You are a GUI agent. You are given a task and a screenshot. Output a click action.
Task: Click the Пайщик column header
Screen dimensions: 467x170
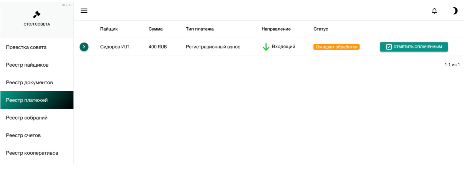click(109, 29)
